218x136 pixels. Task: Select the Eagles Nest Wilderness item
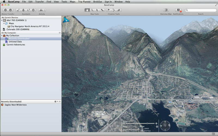coord(16,105)
